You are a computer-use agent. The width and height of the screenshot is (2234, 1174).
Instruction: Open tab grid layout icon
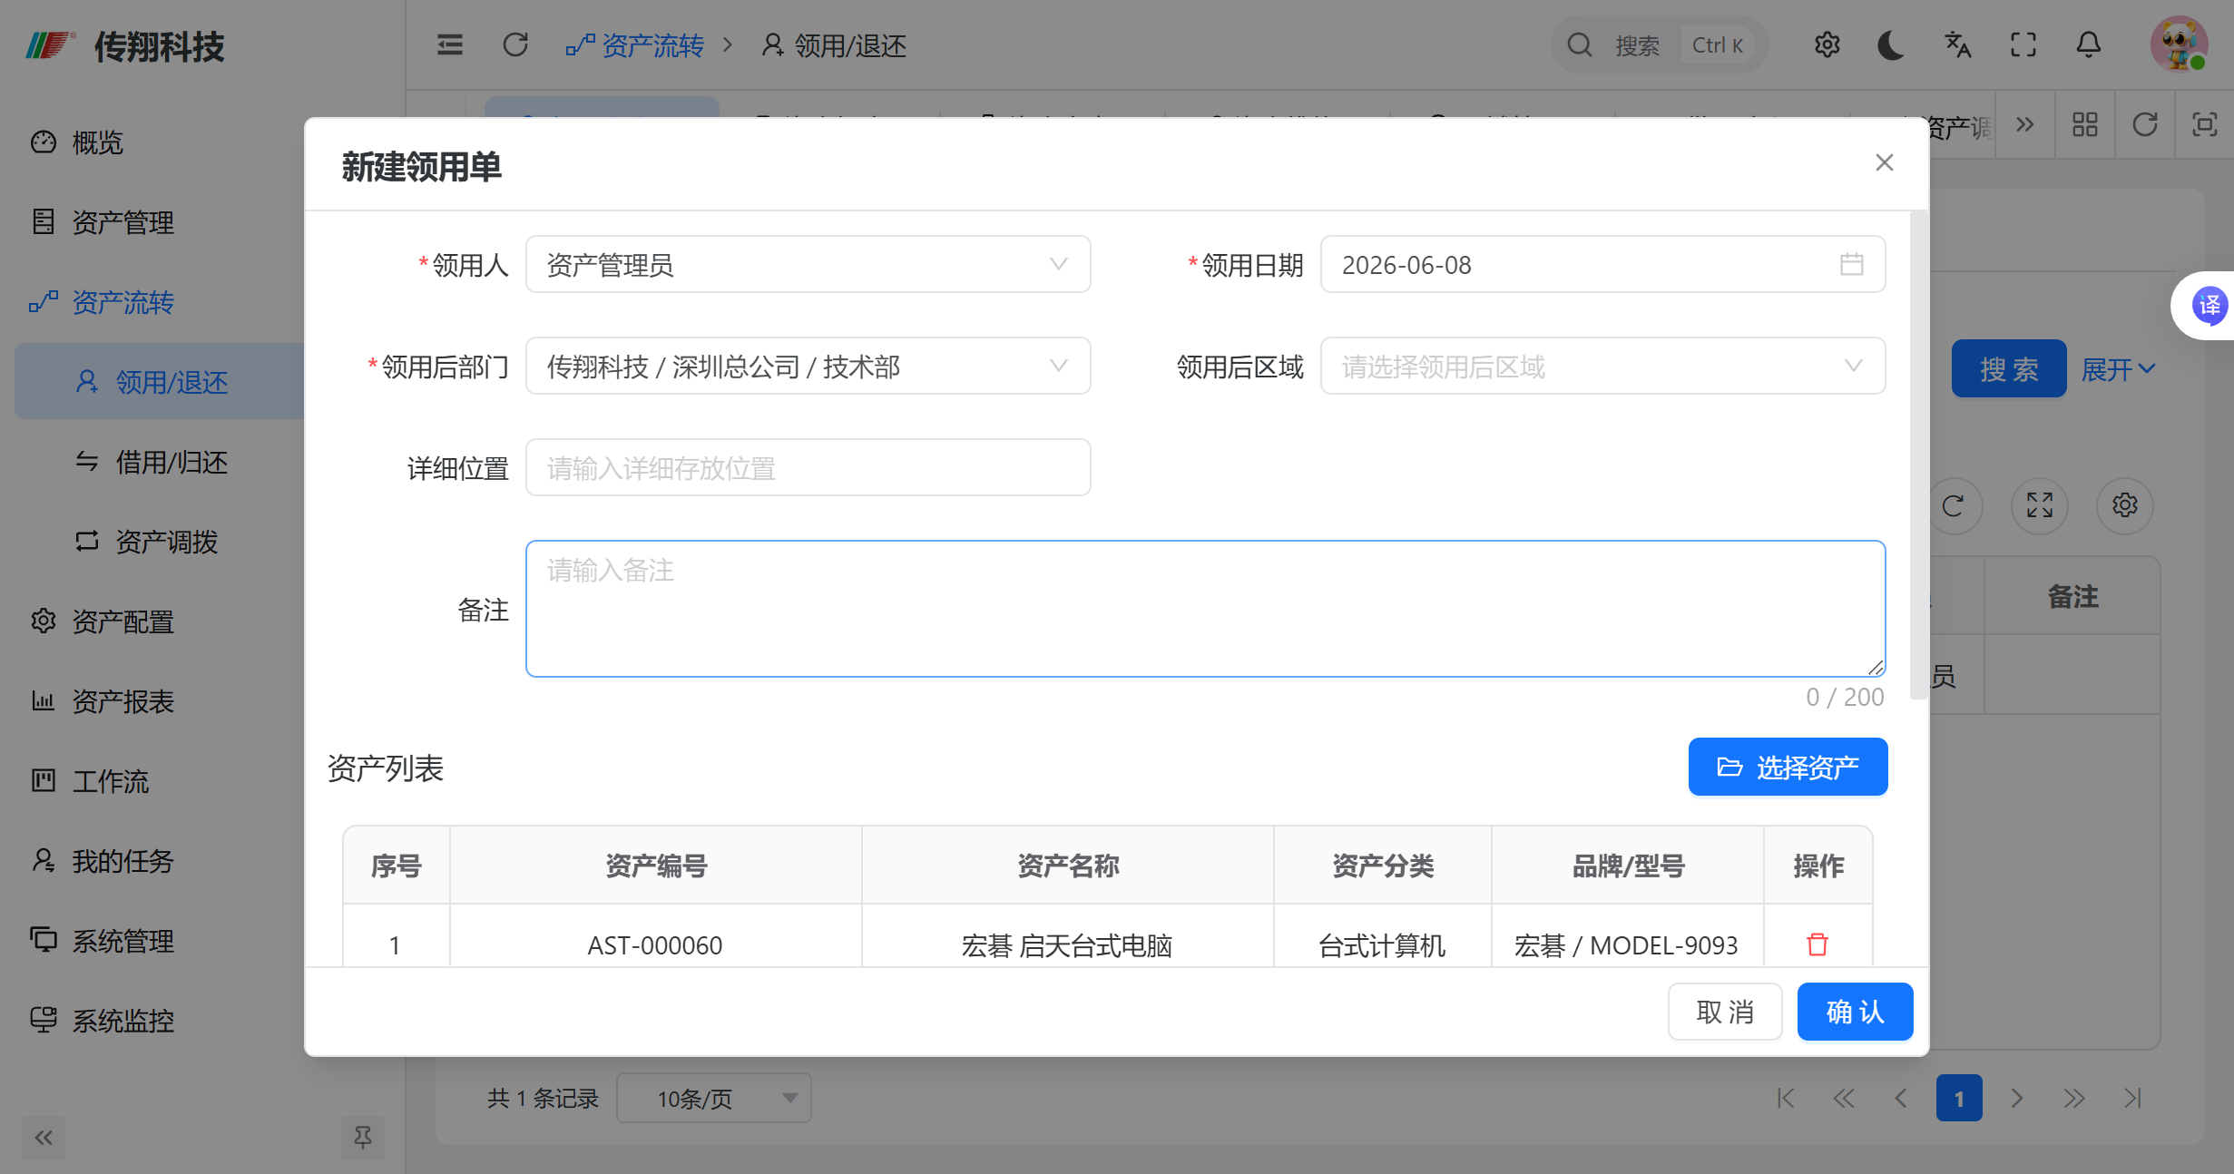(2084, 124)
